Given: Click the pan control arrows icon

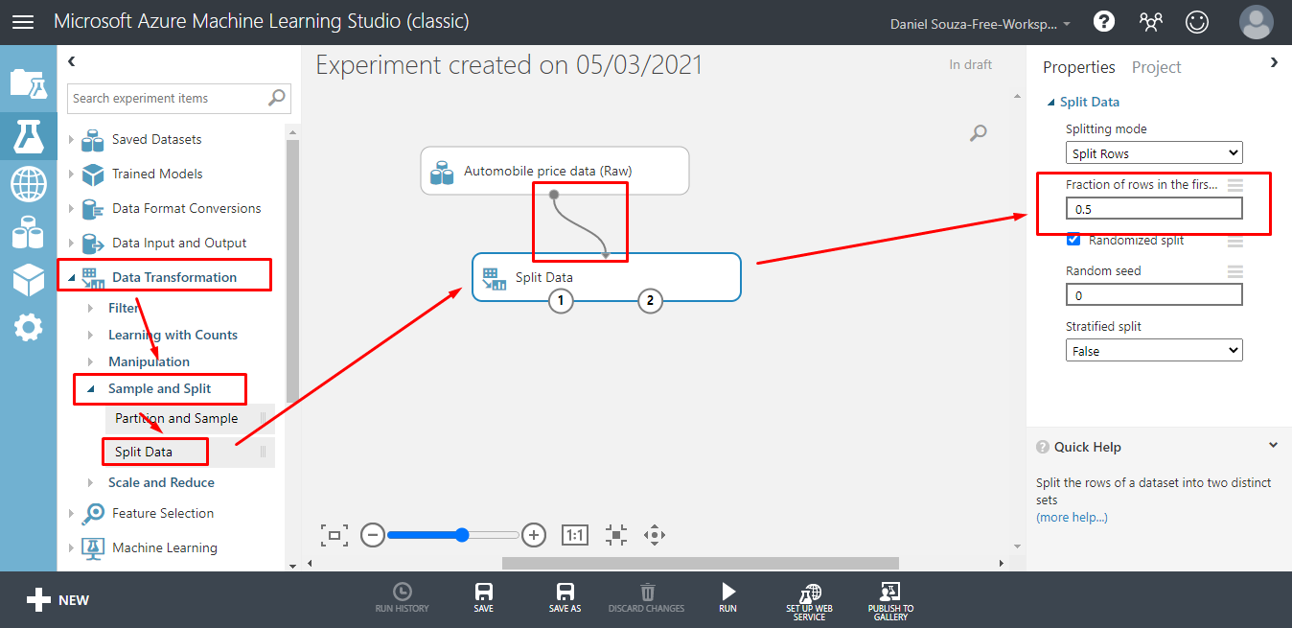Looking at the screenshot, I should click(x=655, y=535).
